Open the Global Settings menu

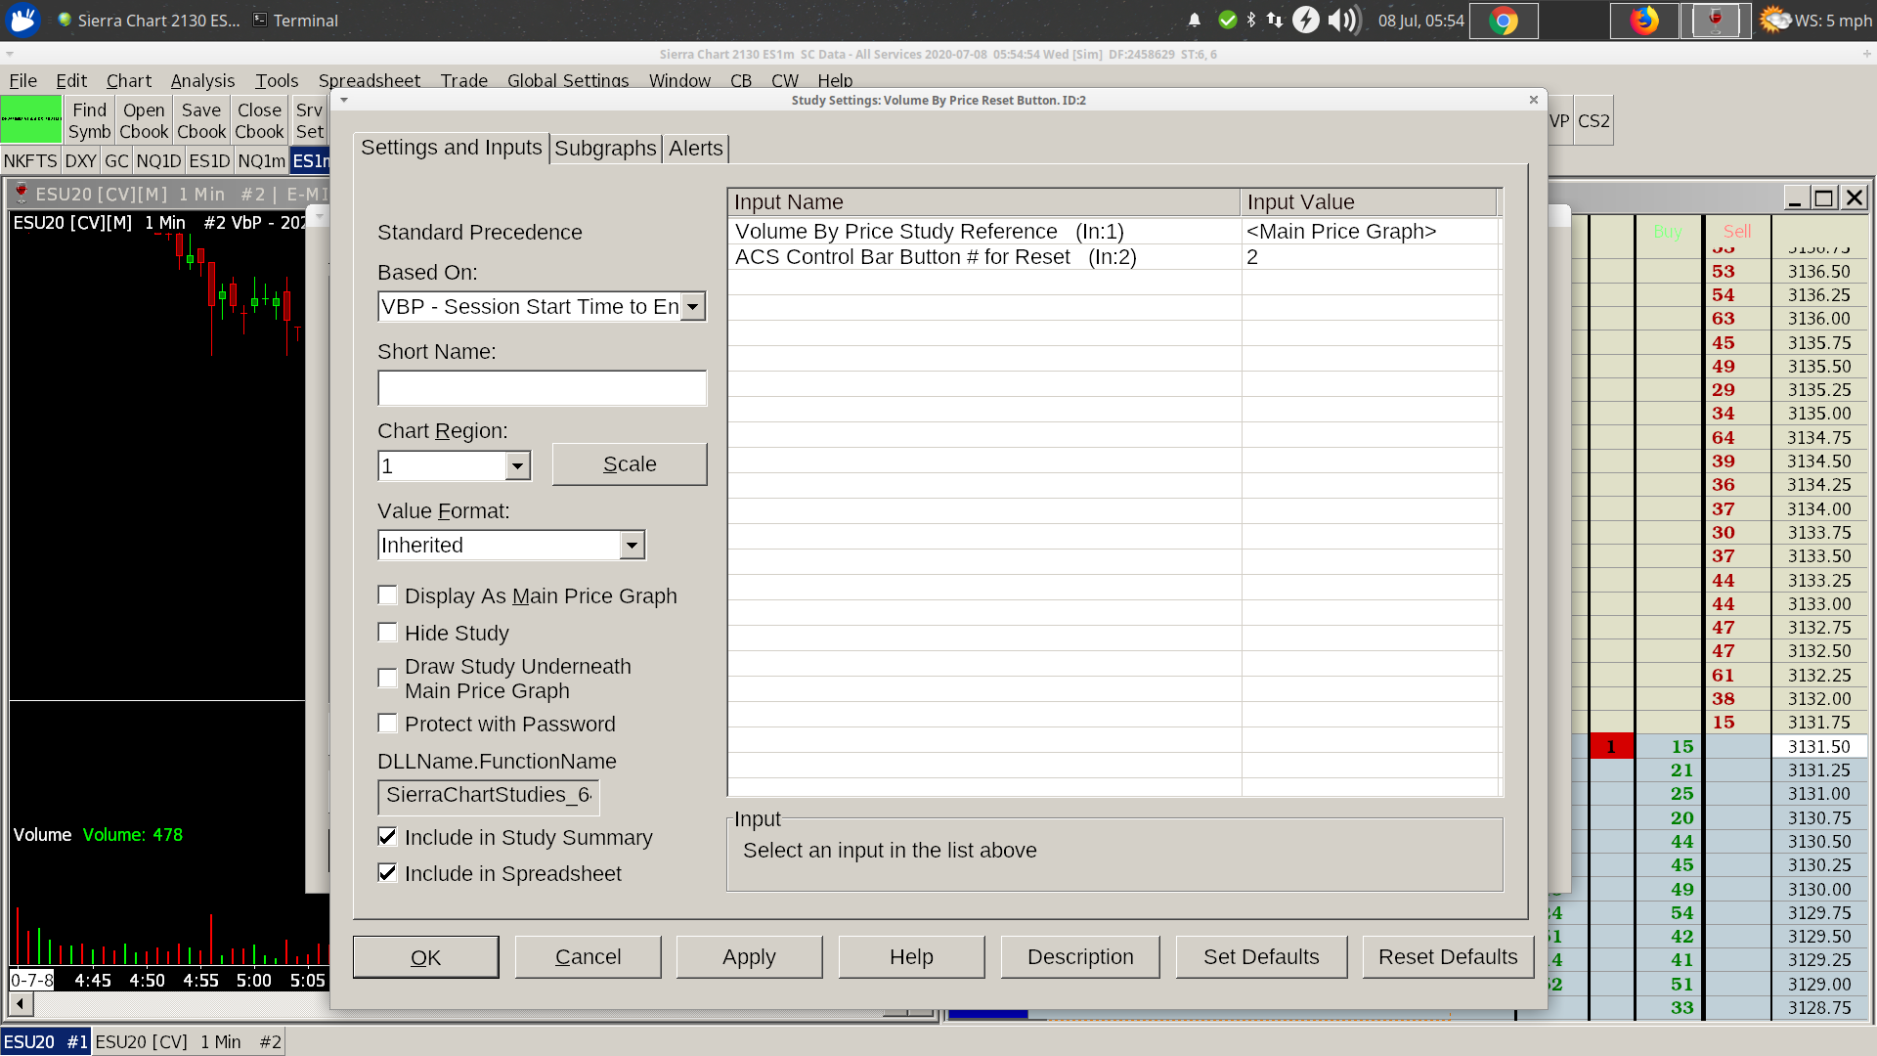(x=567, y=81)
